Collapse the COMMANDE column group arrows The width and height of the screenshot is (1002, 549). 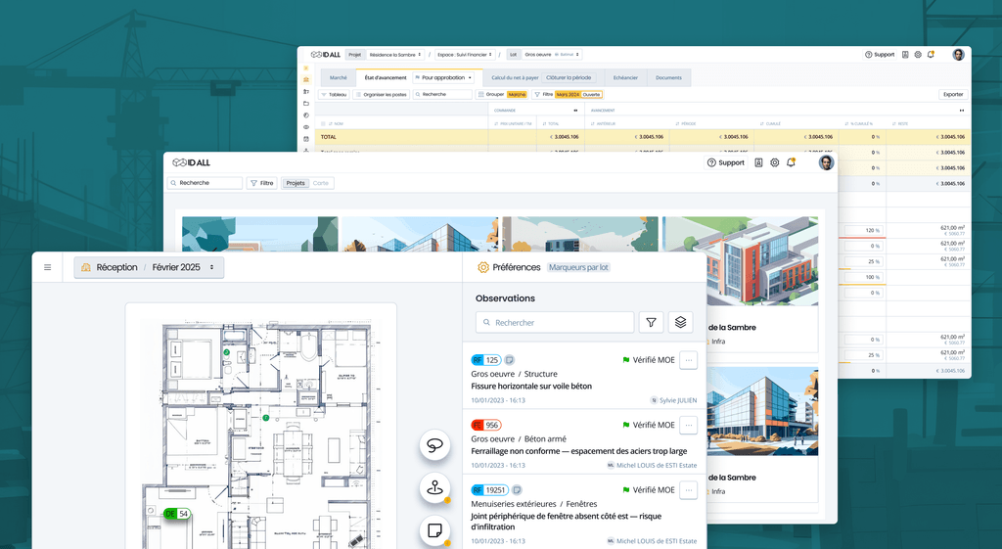575,111
